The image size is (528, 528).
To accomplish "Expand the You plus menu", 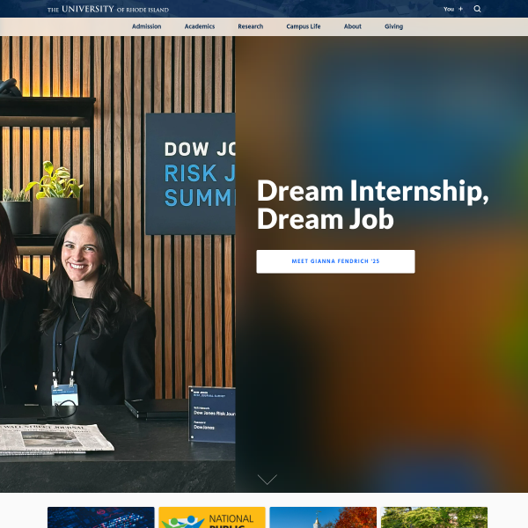I will pyautogui.click(x=453, y=9).
